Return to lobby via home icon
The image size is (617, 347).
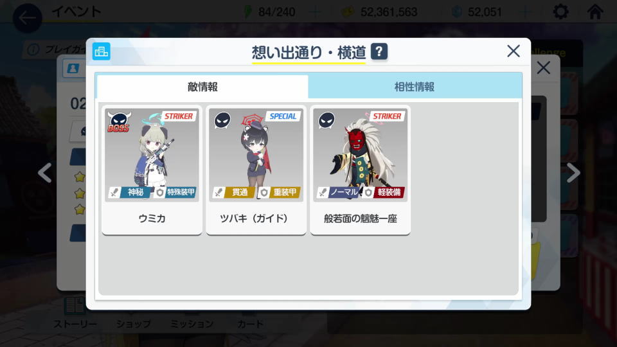pyautogui.click(x=595, y=12)
